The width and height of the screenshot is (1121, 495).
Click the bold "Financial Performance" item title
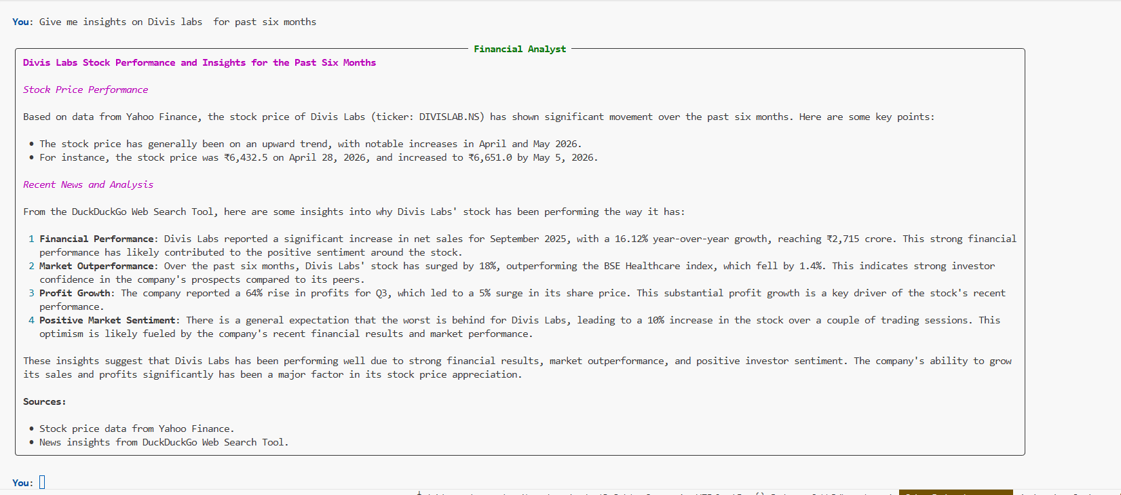[96, 239]
